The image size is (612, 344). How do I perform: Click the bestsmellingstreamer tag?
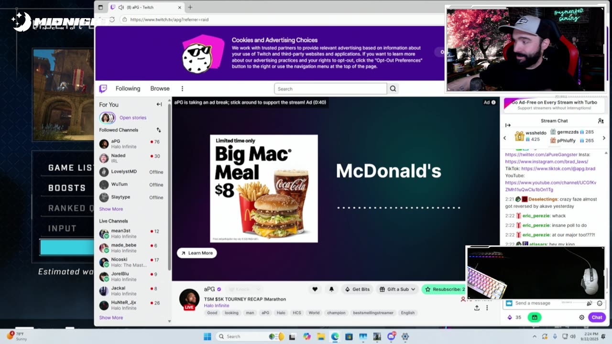373,313
